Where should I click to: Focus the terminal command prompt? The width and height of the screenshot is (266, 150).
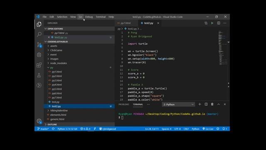click(122, 117)
